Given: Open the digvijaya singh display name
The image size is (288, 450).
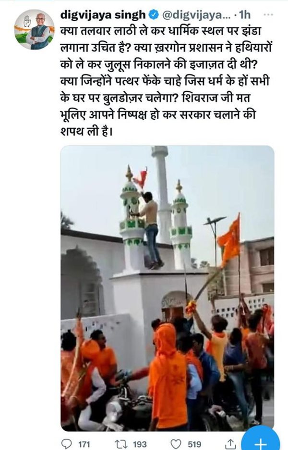Looking at the screenshot, I should 103,14.
